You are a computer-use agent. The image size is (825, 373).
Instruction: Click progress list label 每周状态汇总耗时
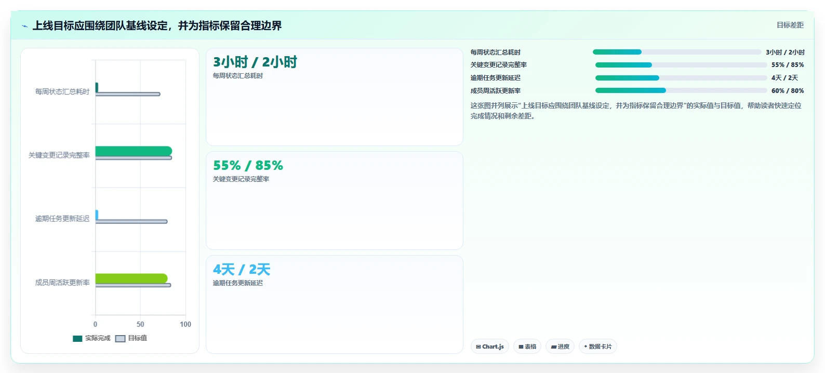pos(496,52)
